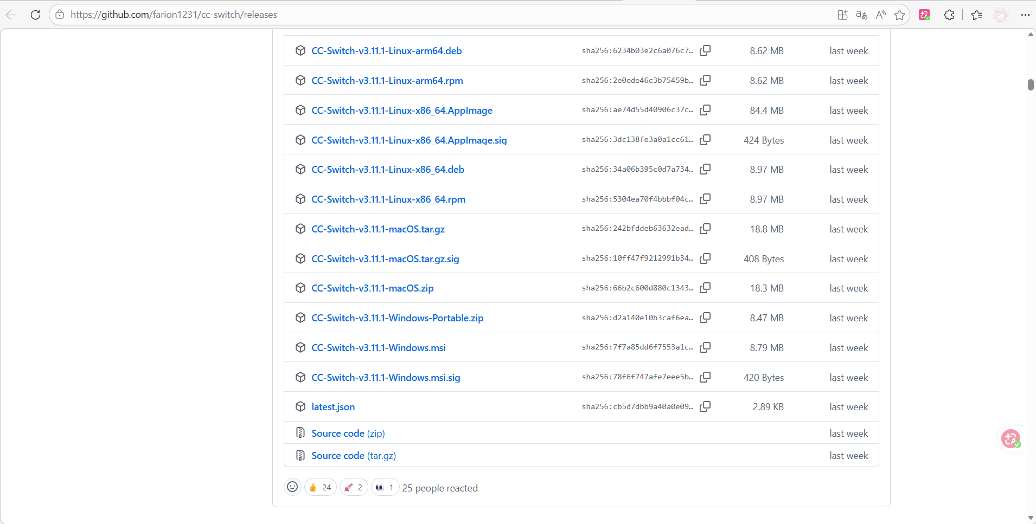Open the browser settings and more menu

point(1025,15)
